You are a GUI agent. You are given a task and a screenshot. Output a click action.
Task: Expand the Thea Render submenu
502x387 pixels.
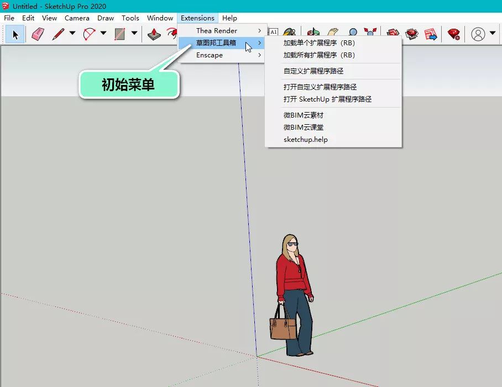221,31
